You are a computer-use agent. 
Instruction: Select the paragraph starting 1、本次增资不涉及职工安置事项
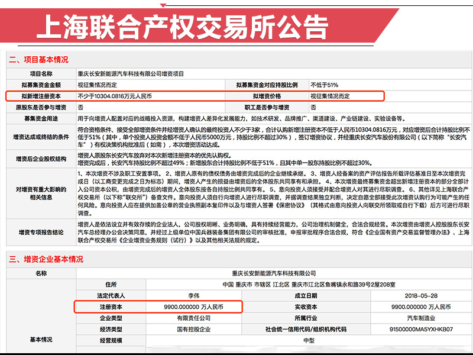274,193
